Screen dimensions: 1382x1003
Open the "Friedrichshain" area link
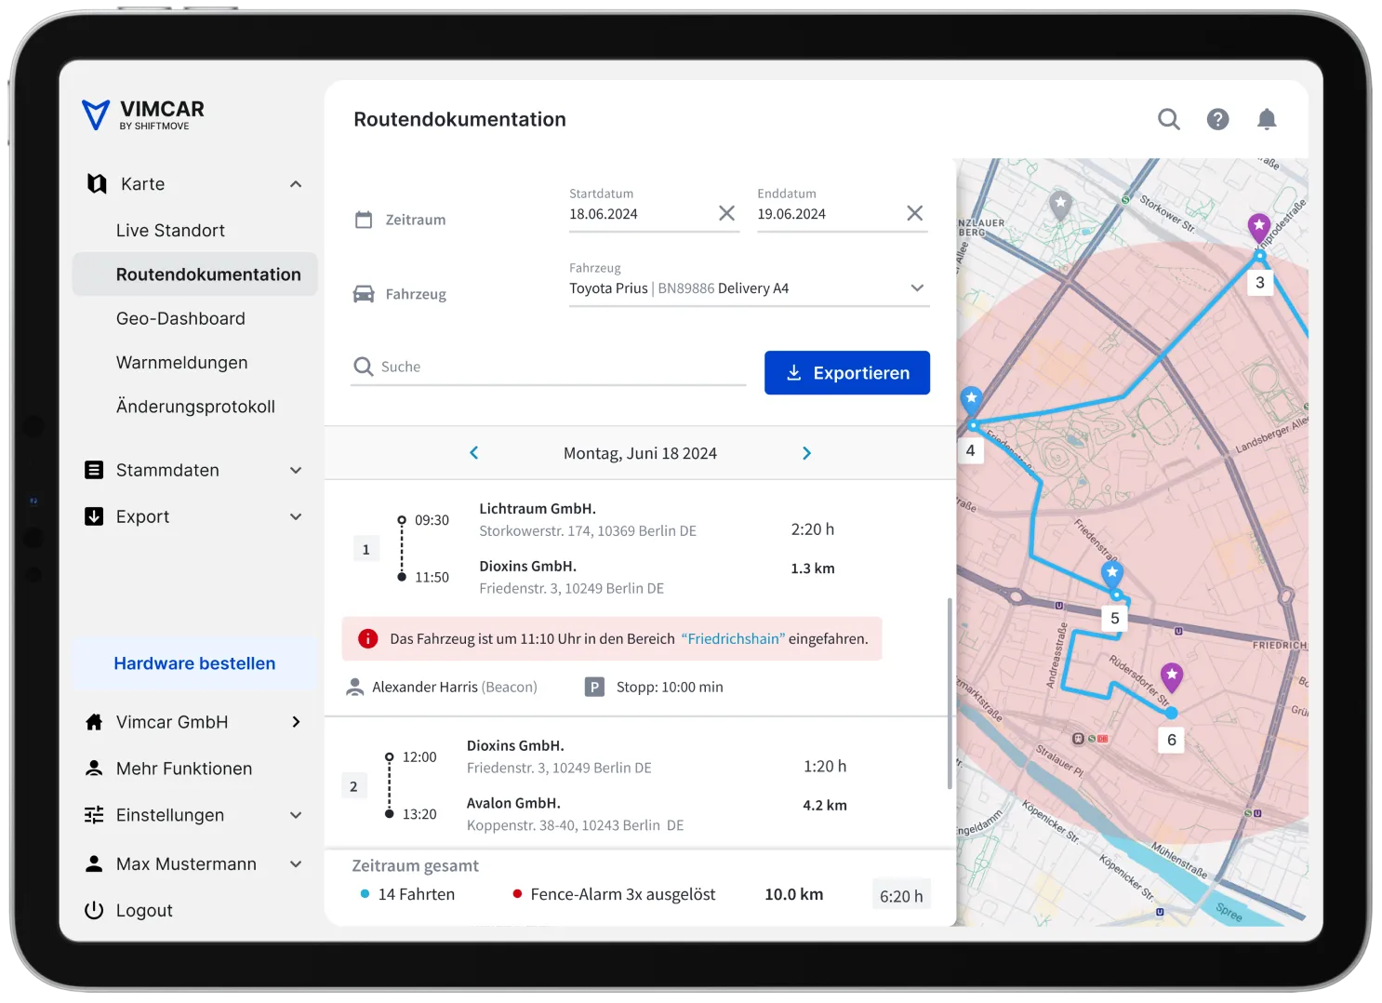[x=733, y=638]
